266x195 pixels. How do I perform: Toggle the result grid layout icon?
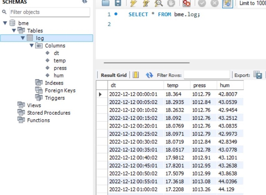[136, 75]
